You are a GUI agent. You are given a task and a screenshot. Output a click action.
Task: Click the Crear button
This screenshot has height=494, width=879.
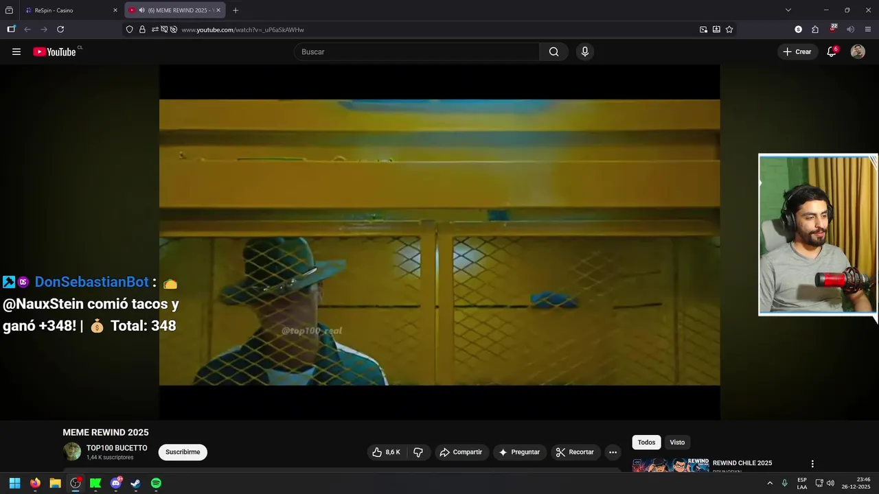[797, 51]
